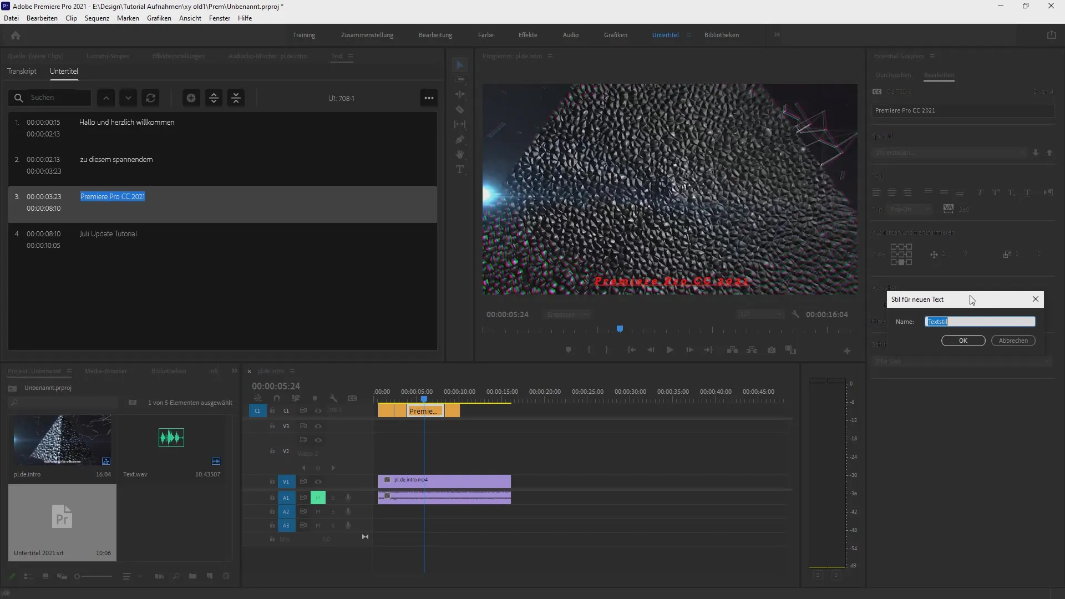Open timeline wrench display settings
Screen dimensions: 1065x599
pyautogui.click(x=333, y=398)
